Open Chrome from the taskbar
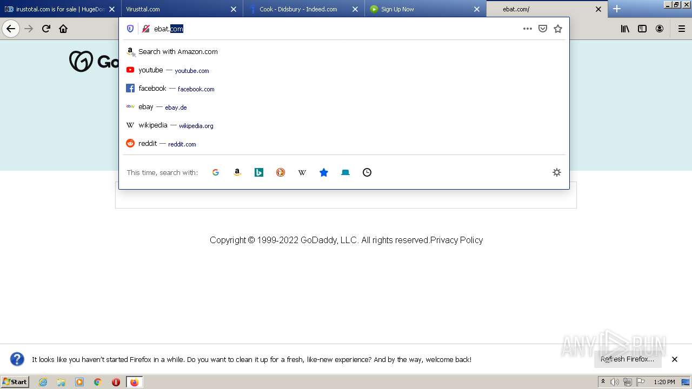Viewport: 692px width, 389px height. 98,382
